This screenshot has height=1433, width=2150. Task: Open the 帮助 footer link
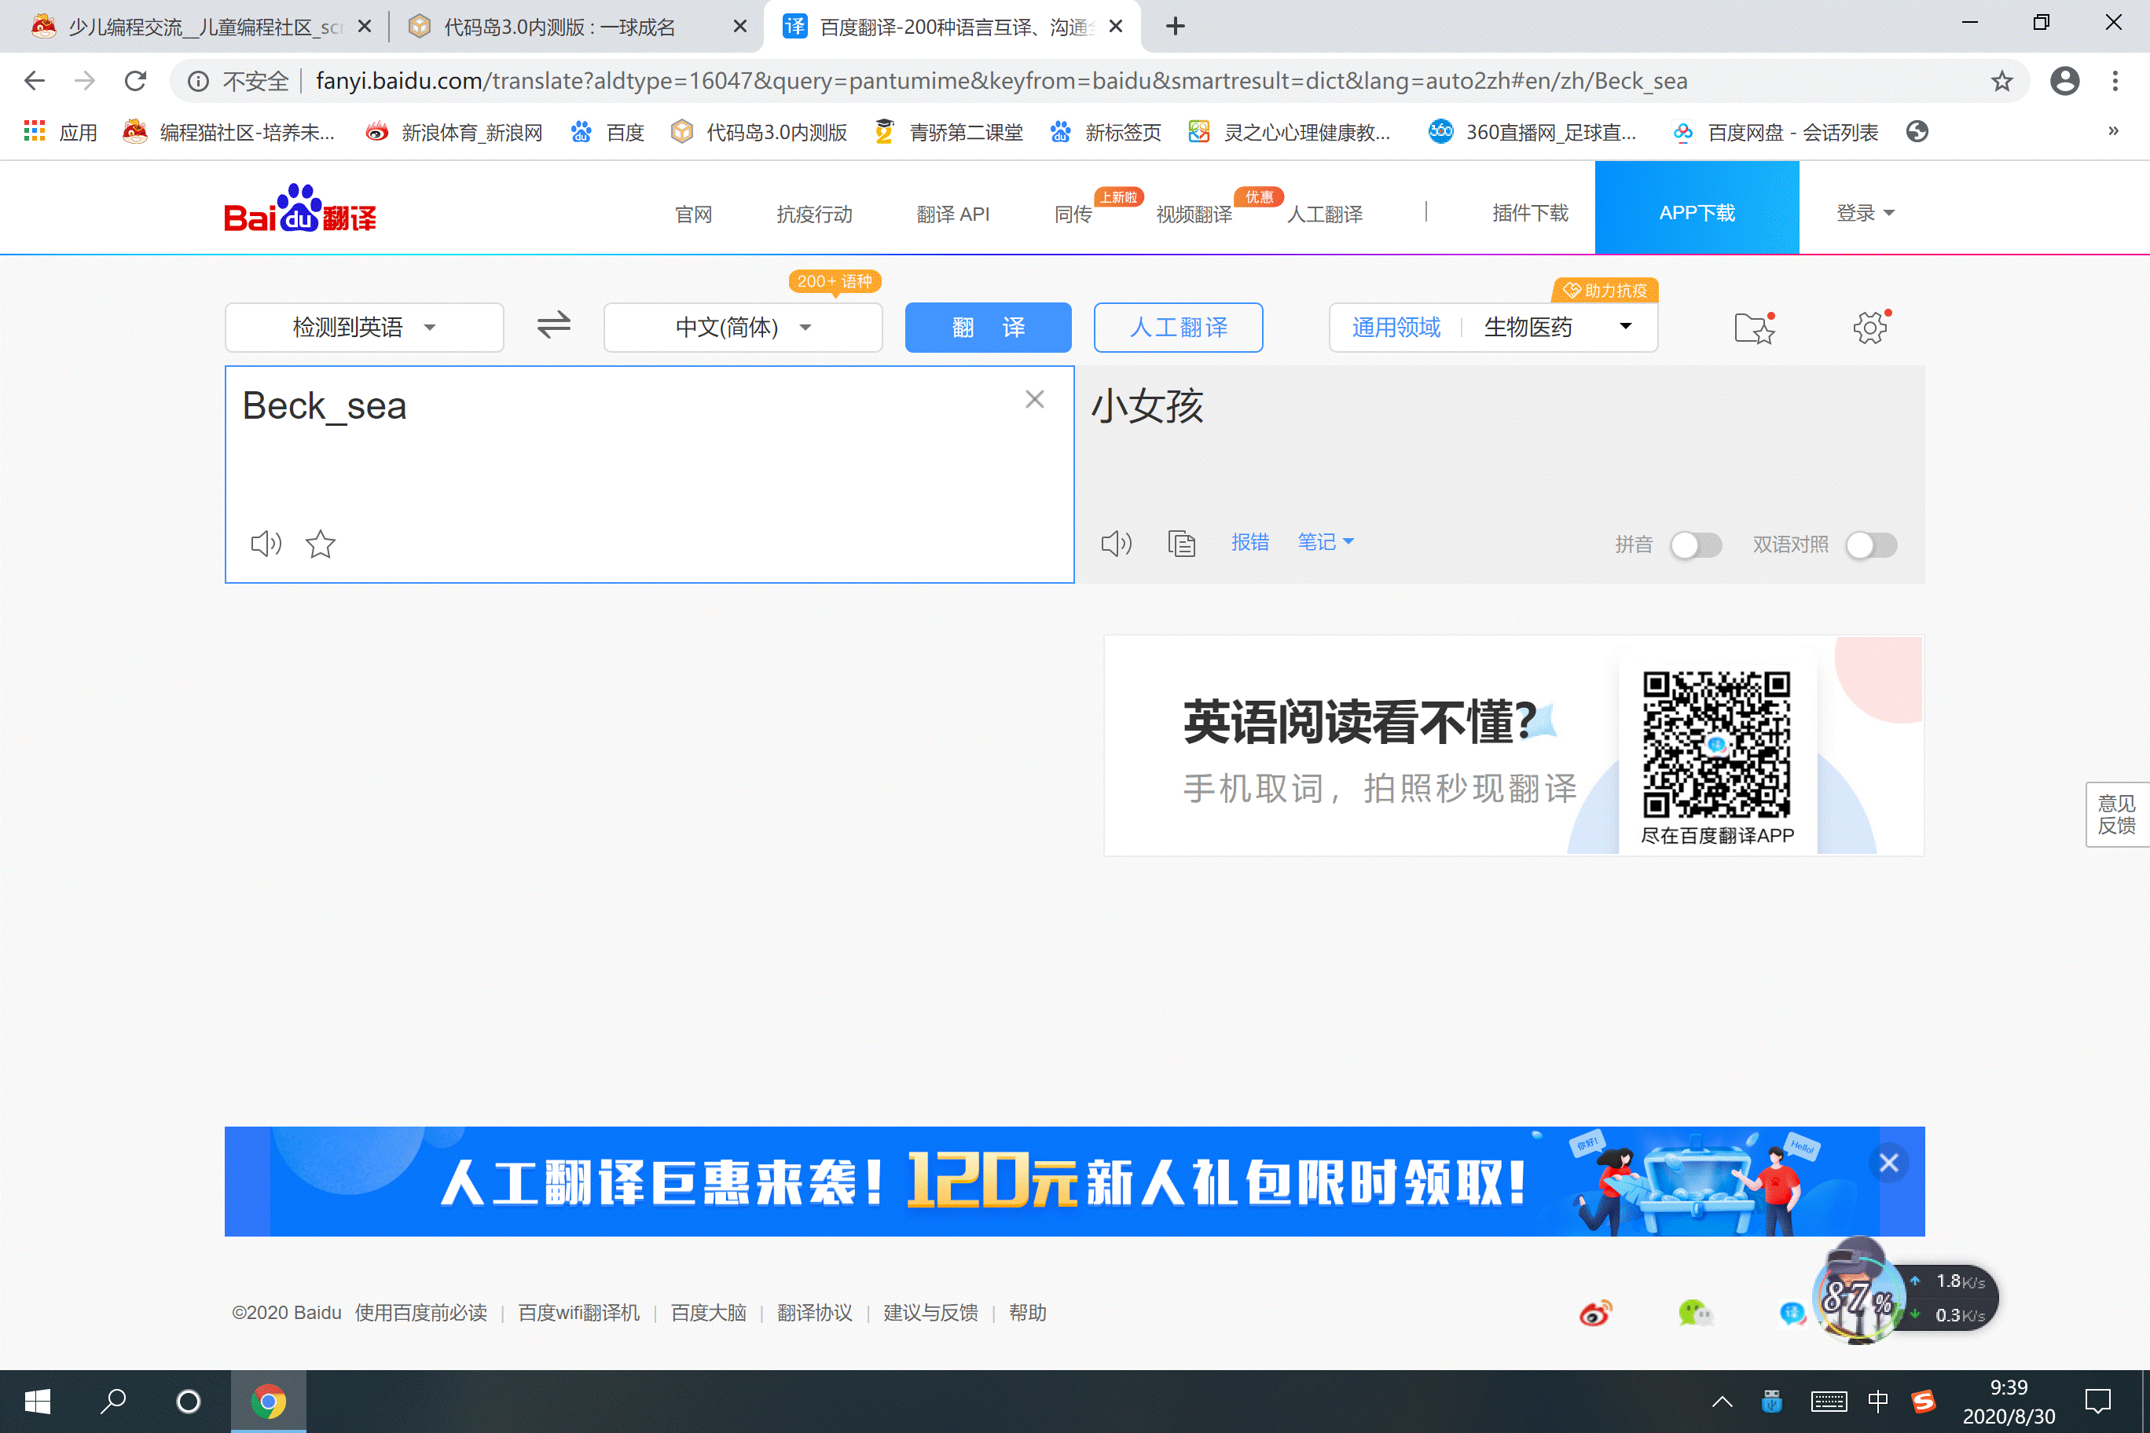click(x=1028, y=1314)
